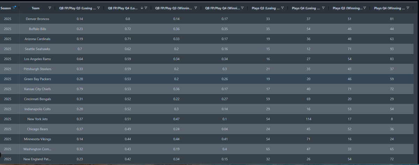This screenshot has width=419, height=165.
Task: Sort by Plays Q3 (Losing) header label
Action: point(266,8)
